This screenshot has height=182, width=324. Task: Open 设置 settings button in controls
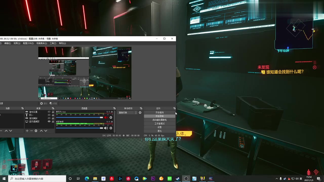159,127
